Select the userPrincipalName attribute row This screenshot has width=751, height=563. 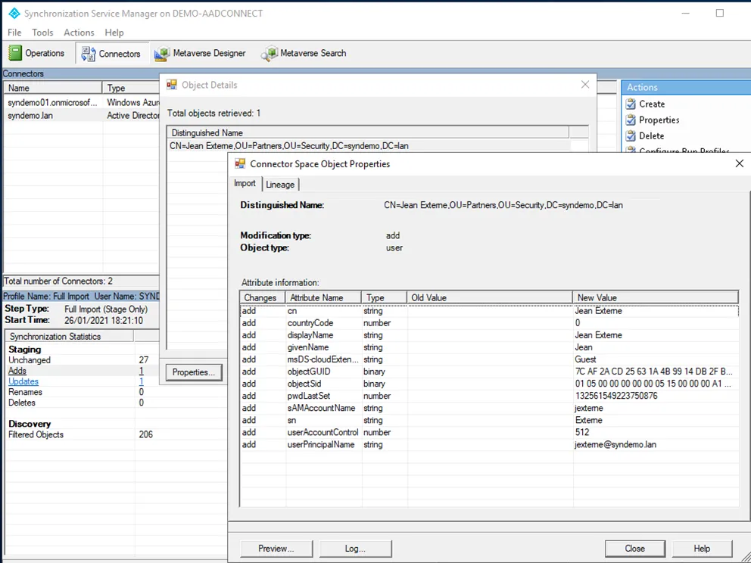(321, 445)
